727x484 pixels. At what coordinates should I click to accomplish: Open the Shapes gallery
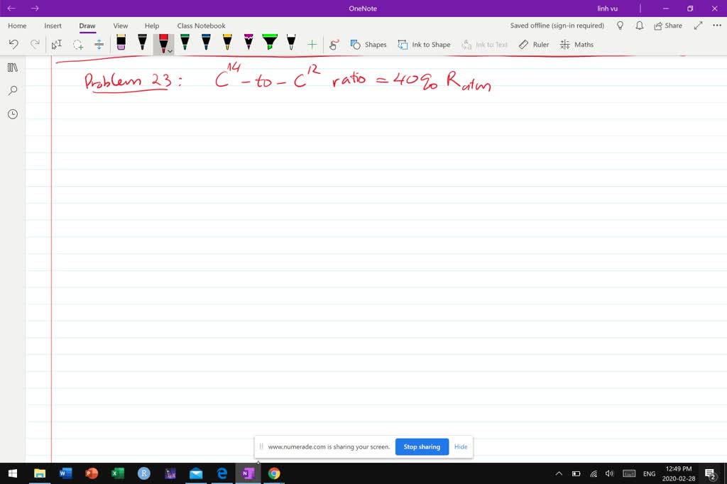pyautogui.click(x=368, y=45)
